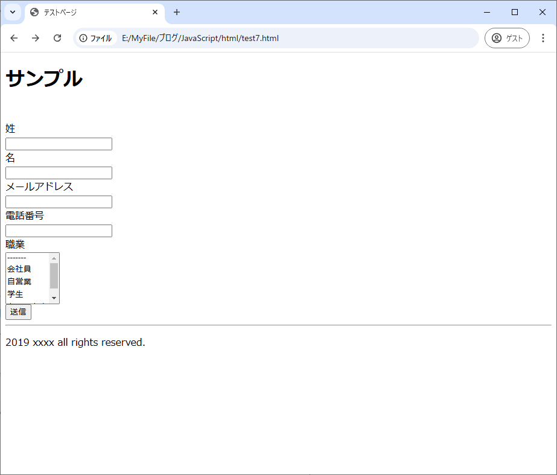557x475 pixels.
Task: Open a new tab with the plus icon
Action: point(177,12)
